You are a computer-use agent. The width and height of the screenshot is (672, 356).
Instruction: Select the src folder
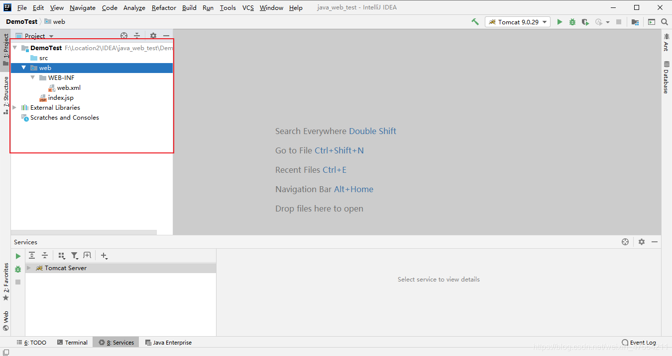coord(44,58)
